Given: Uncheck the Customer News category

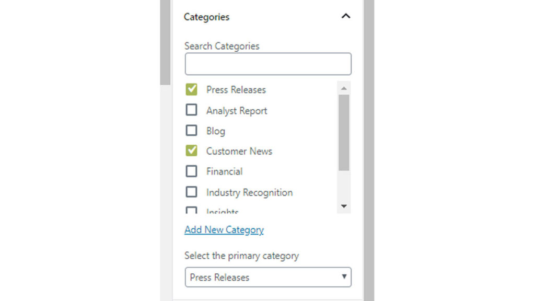Looking at the screenshot, I should (x=192, y=151).
